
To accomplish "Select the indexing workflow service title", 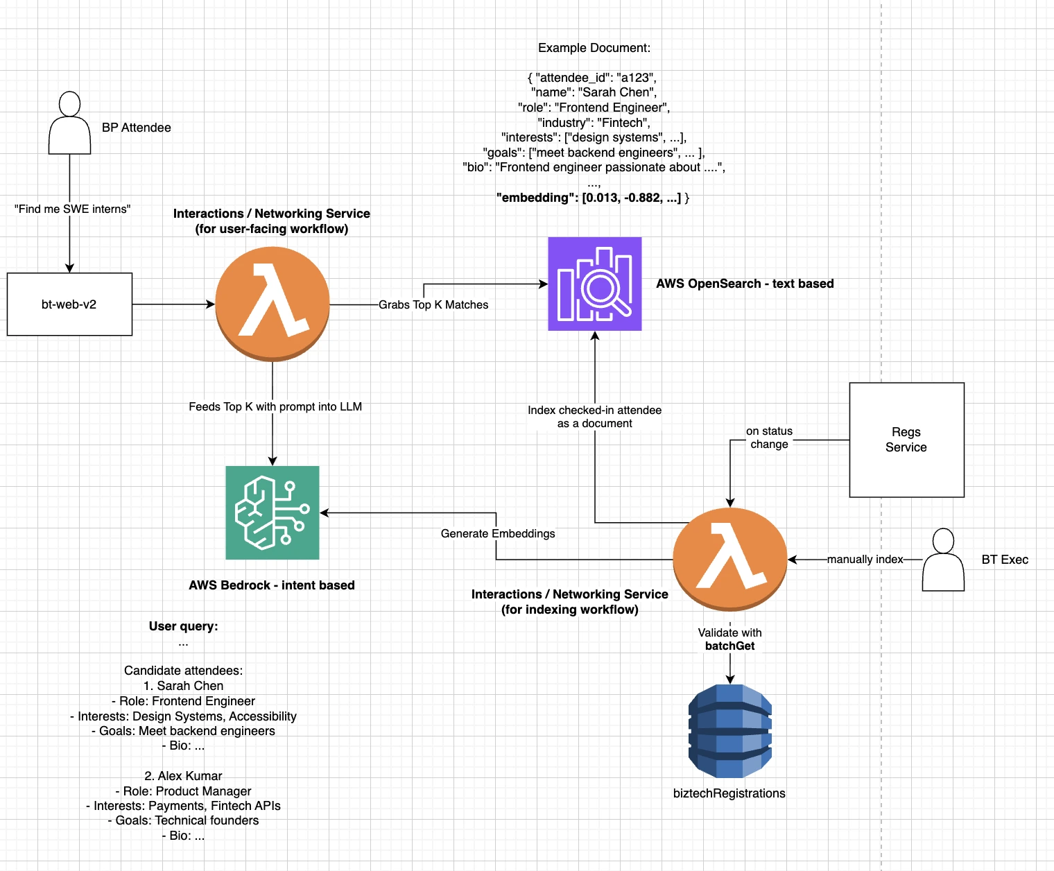I will (570, 602).
